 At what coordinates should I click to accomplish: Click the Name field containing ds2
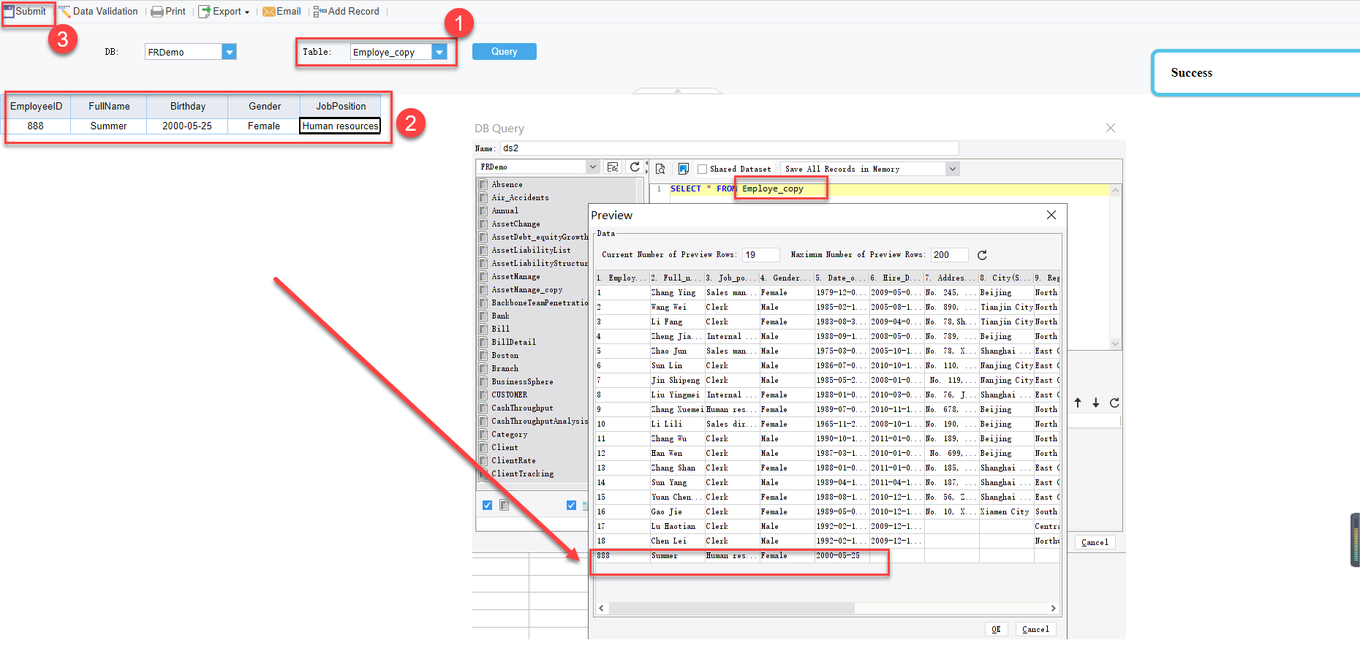(729, 148)
